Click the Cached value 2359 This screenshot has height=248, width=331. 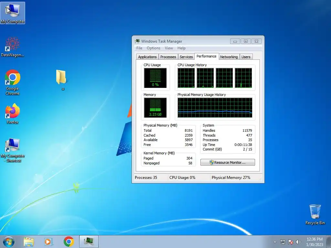pos(188,135)
